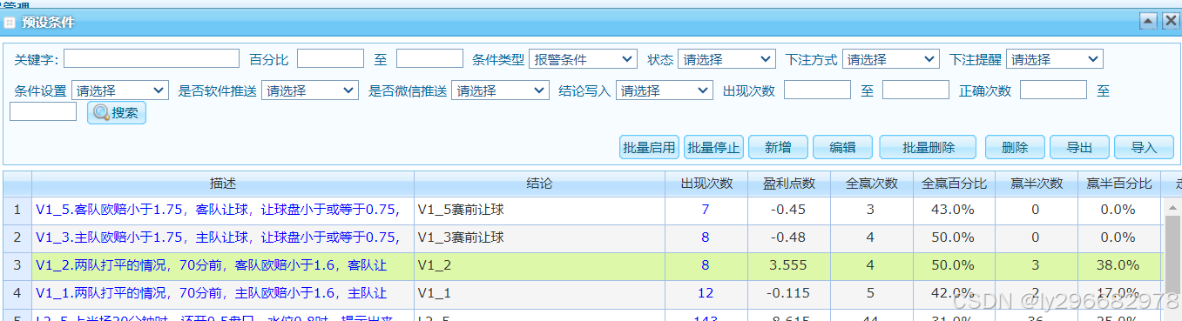Open the V1_3 description link in row 2

[218, 237]
